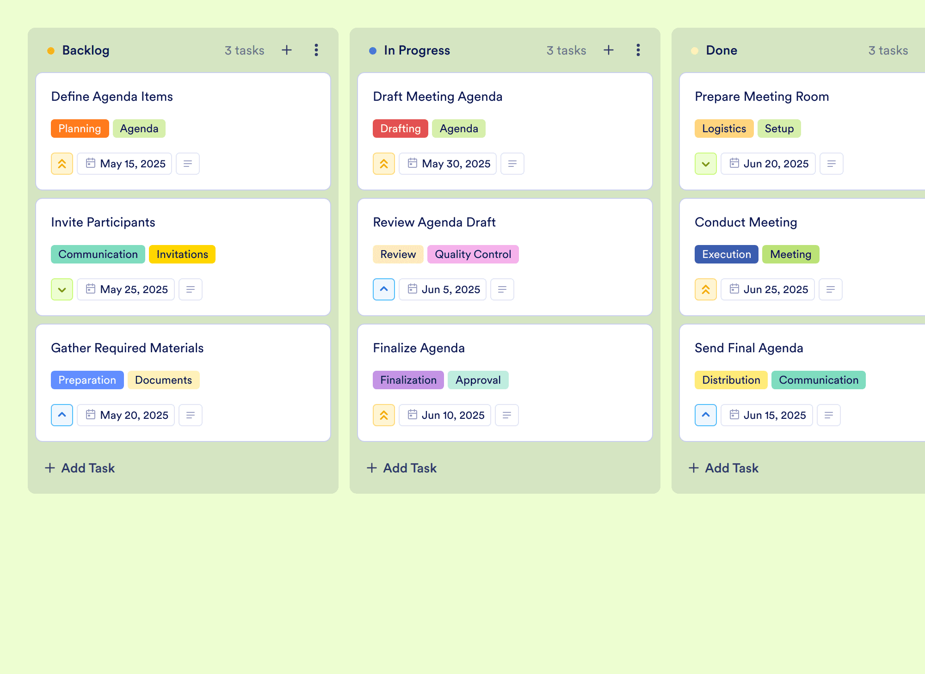
Task: Select the Quality Control tag
Action: pyautogui.click(x=473, y=254)
